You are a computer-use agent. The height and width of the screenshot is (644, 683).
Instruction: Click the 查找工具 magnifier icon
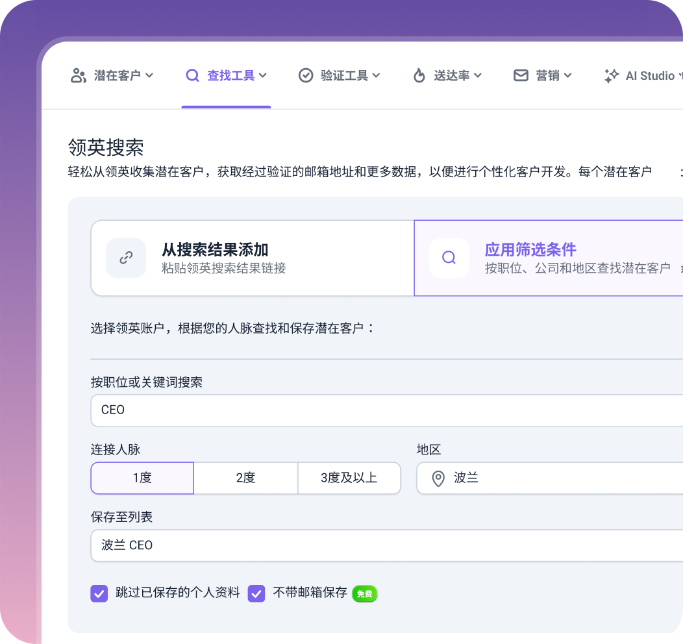pyautogui.click(x=192, y=75)
